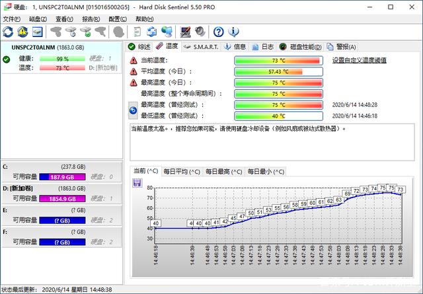This screenshot has height=294, width=423.
Task: Click the computer screen configuration toolbar icon
Action: 185,32
